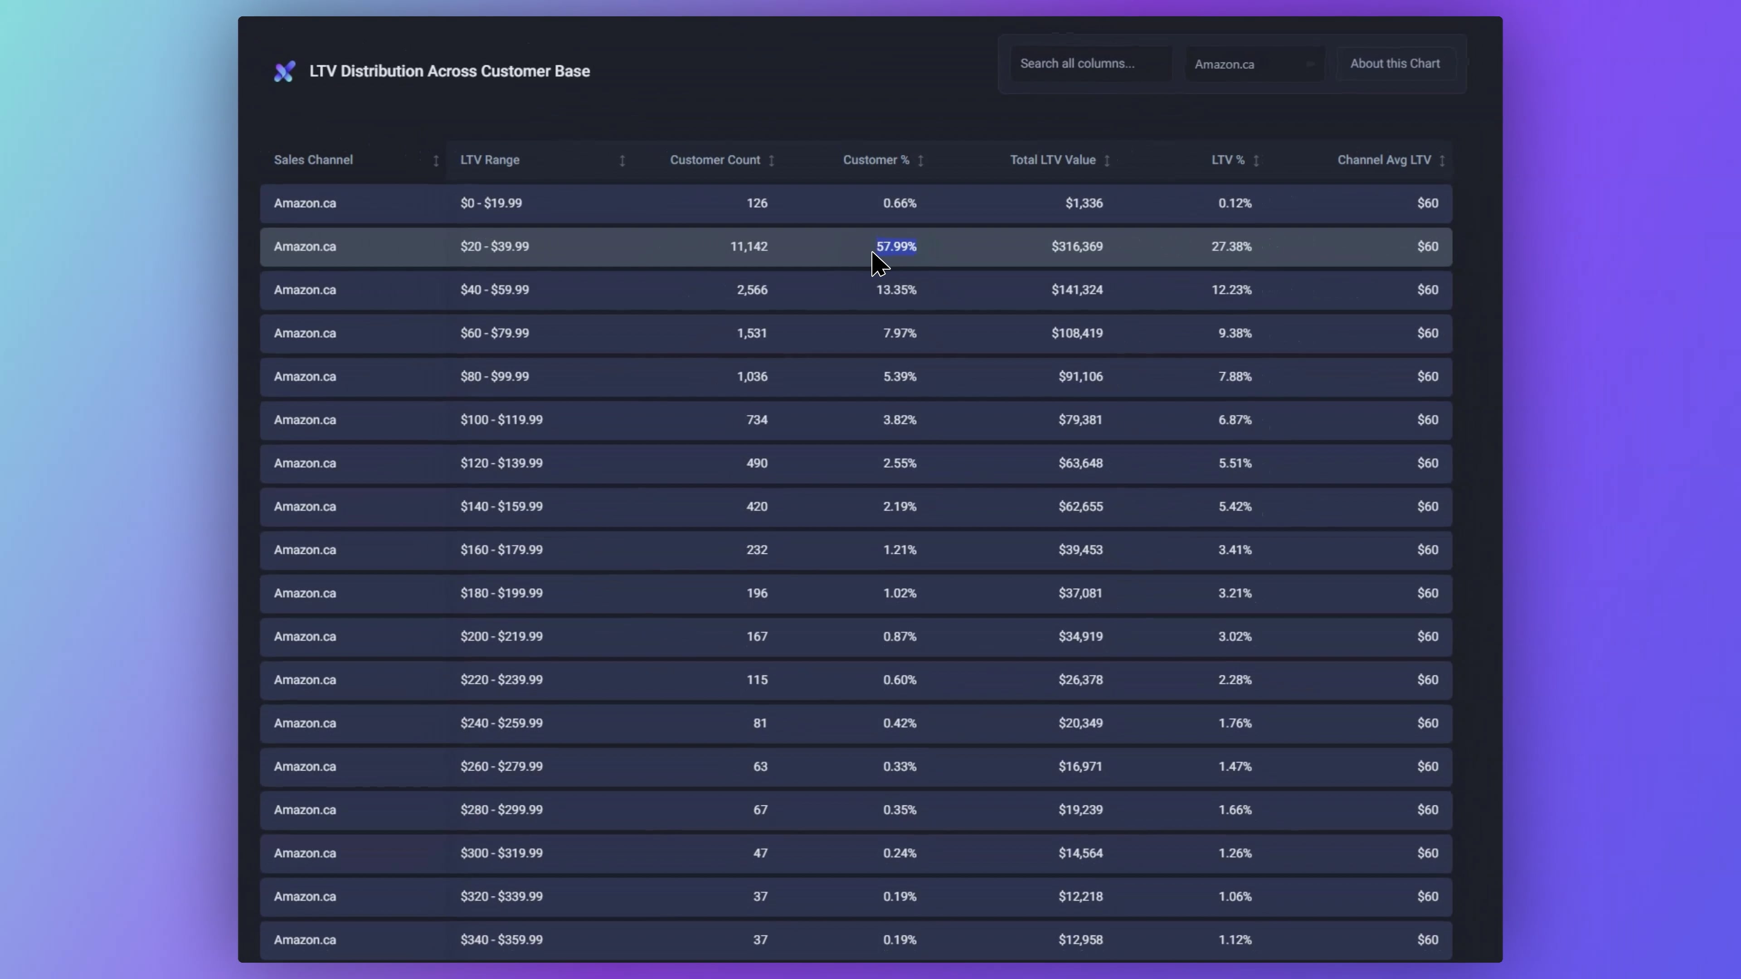Viewport: 1741px width, 979px height.
Task: Sort by Sales Channel column arrow icon
Action: click(436, 161)
